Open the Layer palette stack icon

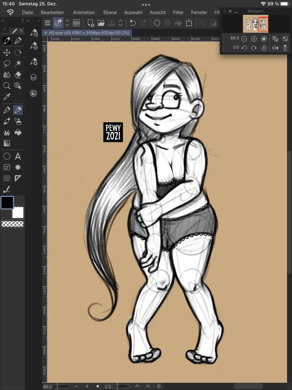pyautogui.click(x=34, y=77)
